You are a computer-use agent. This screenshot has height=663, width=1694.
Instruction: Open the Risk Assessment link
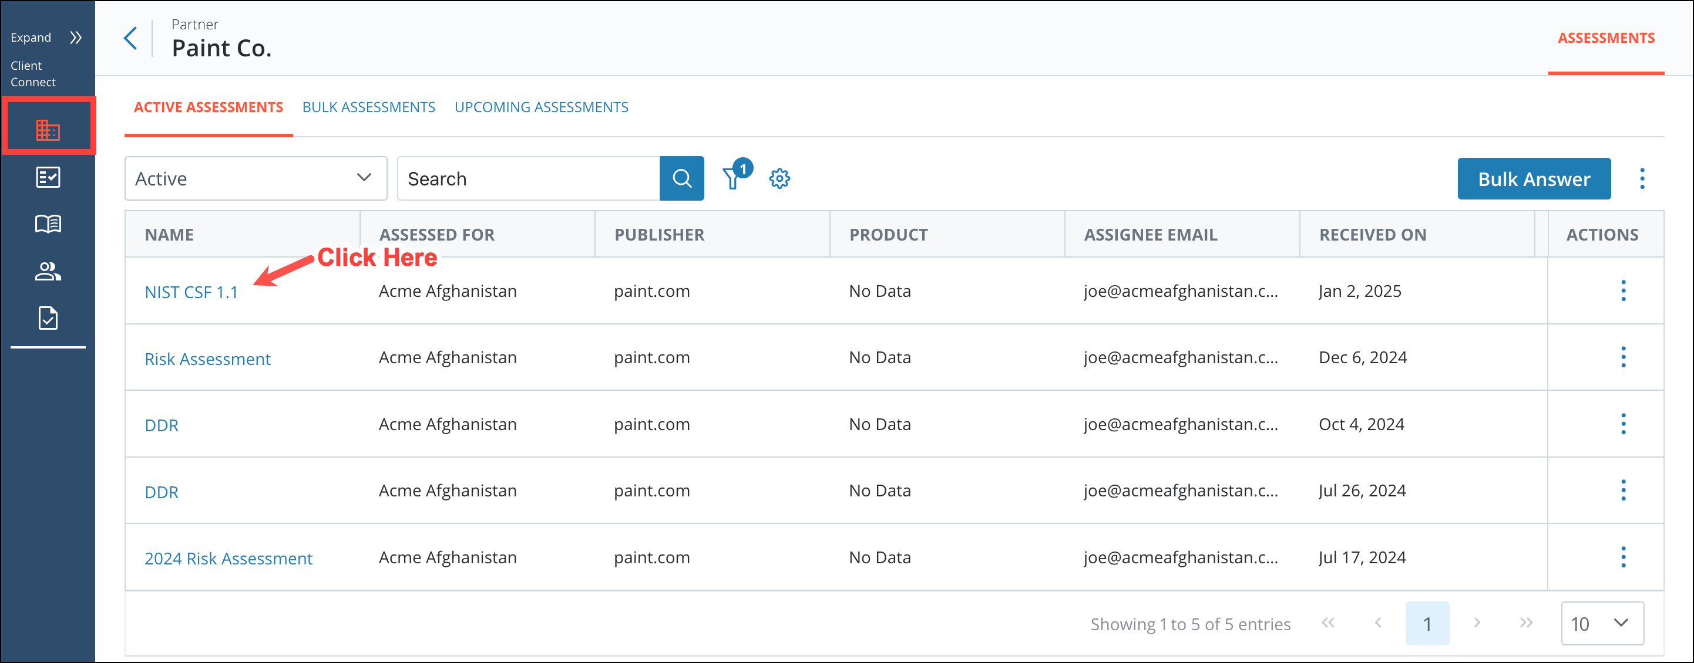point(207,358)
